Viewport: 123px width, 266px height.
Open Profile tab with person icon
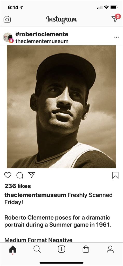click(x=110, y=249)
